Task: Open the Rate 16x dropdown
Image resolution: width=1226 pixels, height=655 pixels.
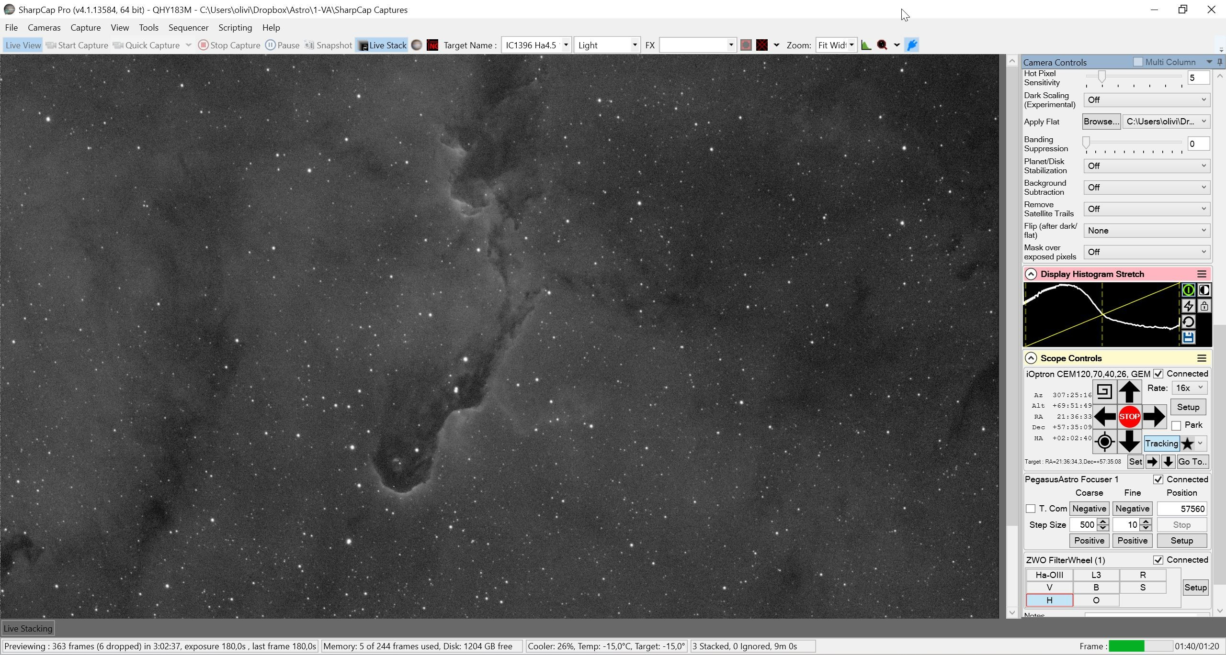Action: coord(1189,388)
